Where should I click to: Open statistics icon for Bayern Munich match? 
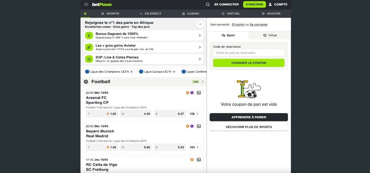coord(199,126)
